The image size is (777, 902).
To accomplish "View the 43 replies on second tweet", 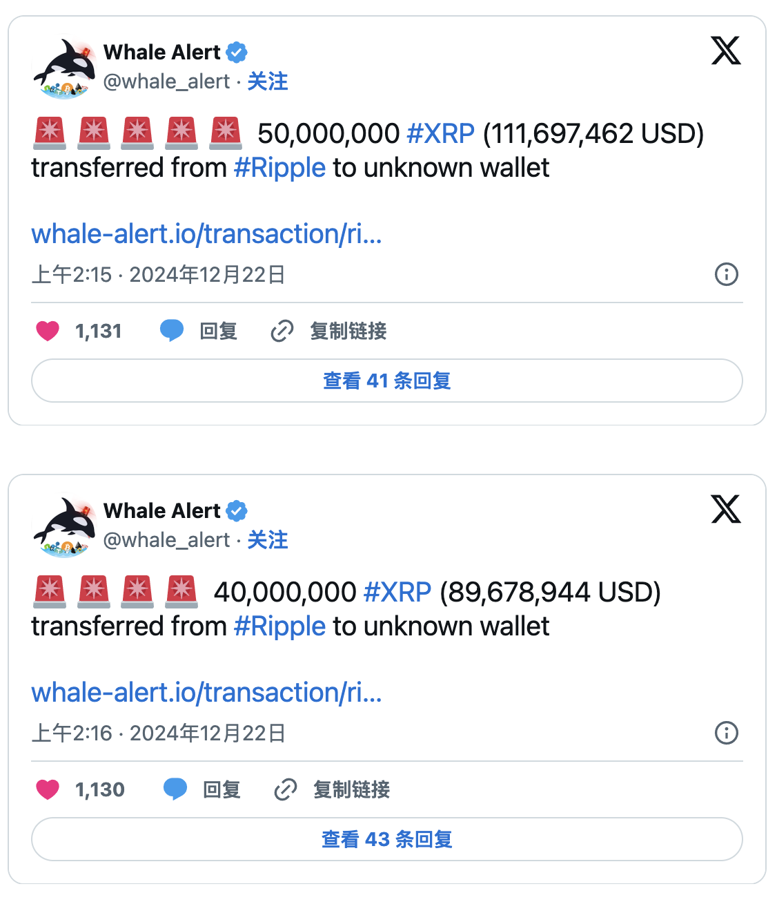I will [387, 839].
